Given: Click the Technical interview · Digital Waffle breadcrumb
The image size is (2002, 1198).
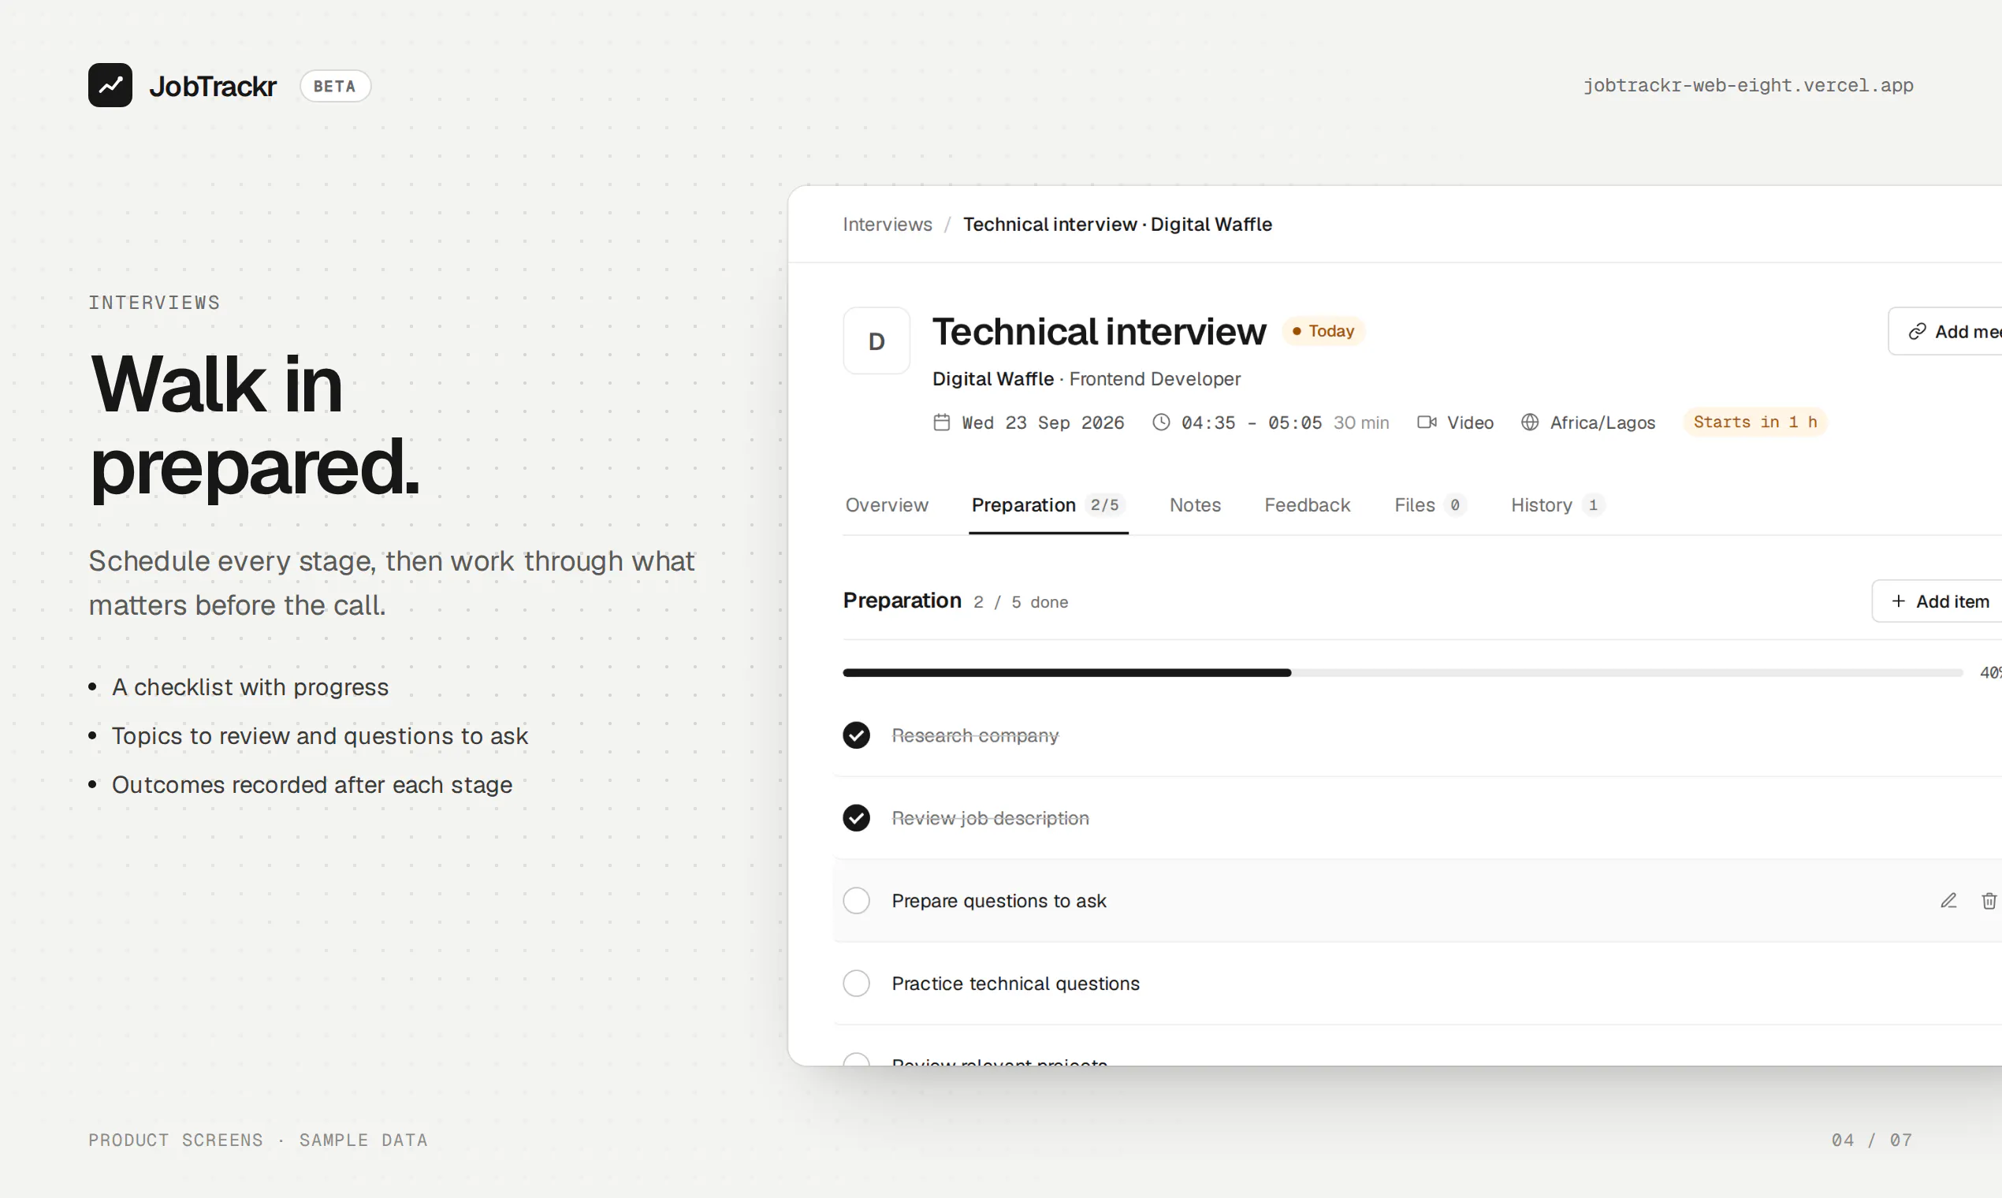Looking at the screenshot, I should coord(1117,225).
